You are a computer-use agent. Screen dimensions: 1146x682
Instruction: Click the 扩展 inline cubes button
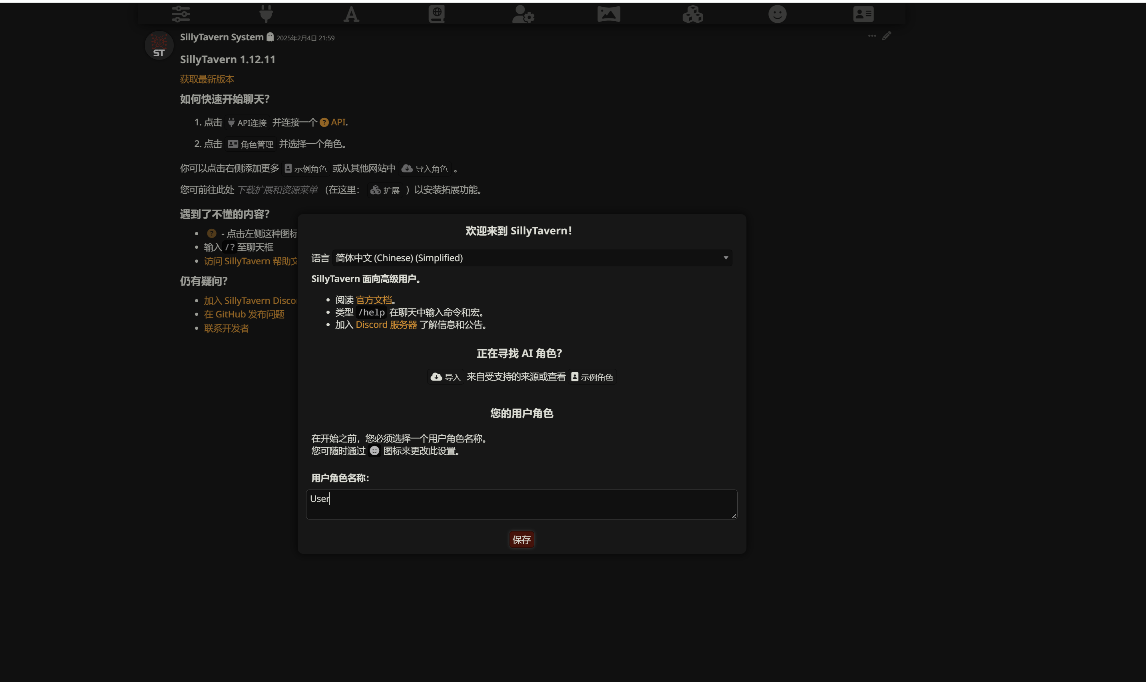coord(385,190)
